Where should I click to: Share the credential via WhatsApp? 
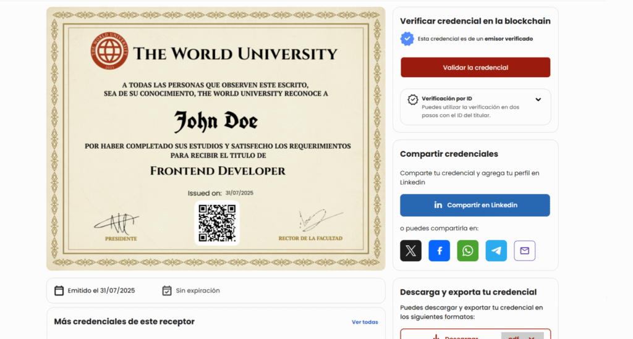click(x=468, y=251)
